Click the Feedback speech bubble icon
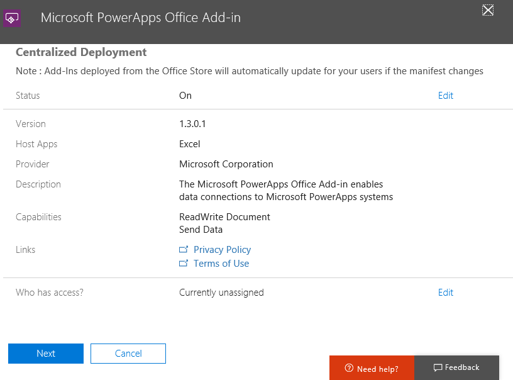 click(x=438, y=368)
